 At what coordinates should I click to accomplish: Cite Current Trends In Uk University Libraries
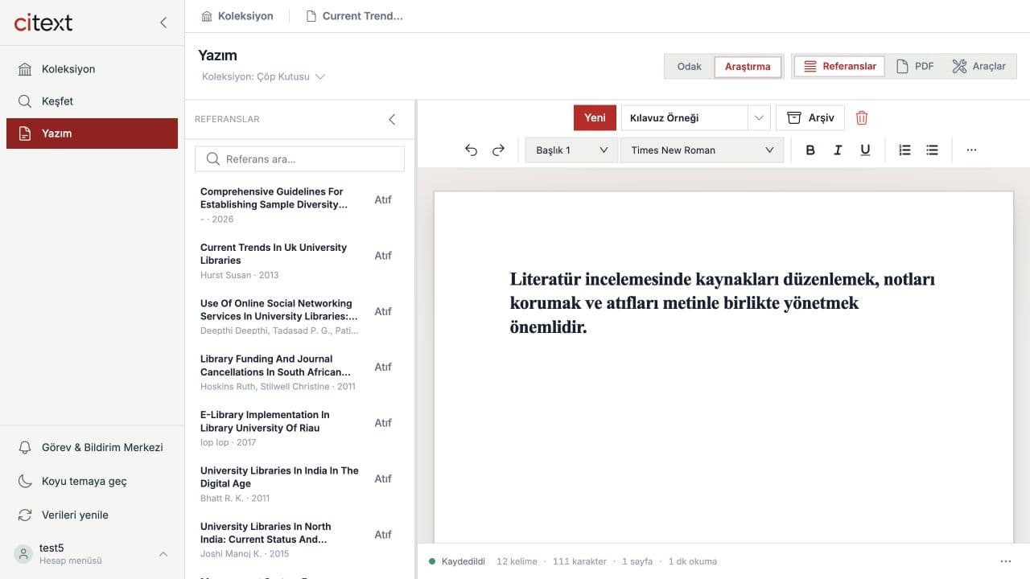tap(383, 256)
